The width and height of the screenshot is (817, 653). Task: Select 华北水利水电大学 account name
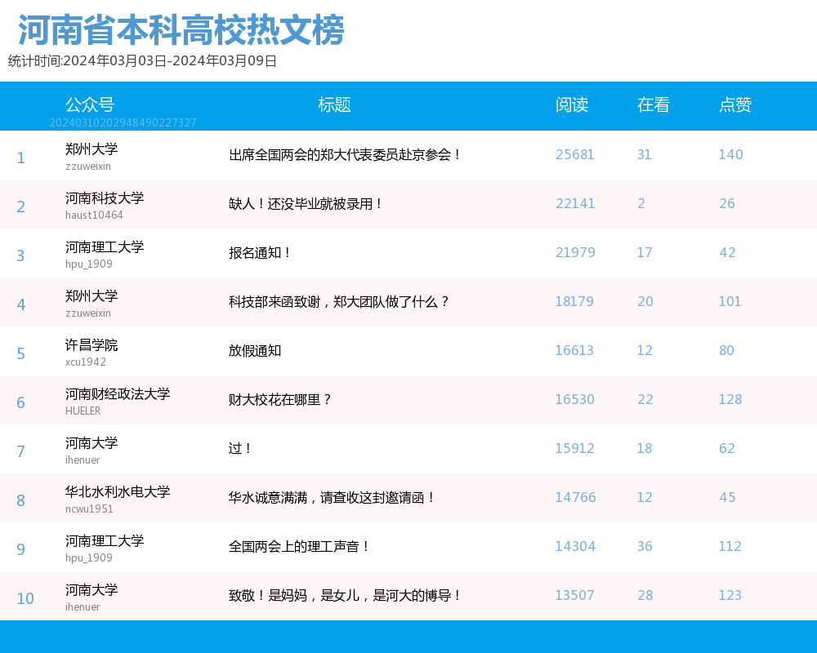click(118, 491)
